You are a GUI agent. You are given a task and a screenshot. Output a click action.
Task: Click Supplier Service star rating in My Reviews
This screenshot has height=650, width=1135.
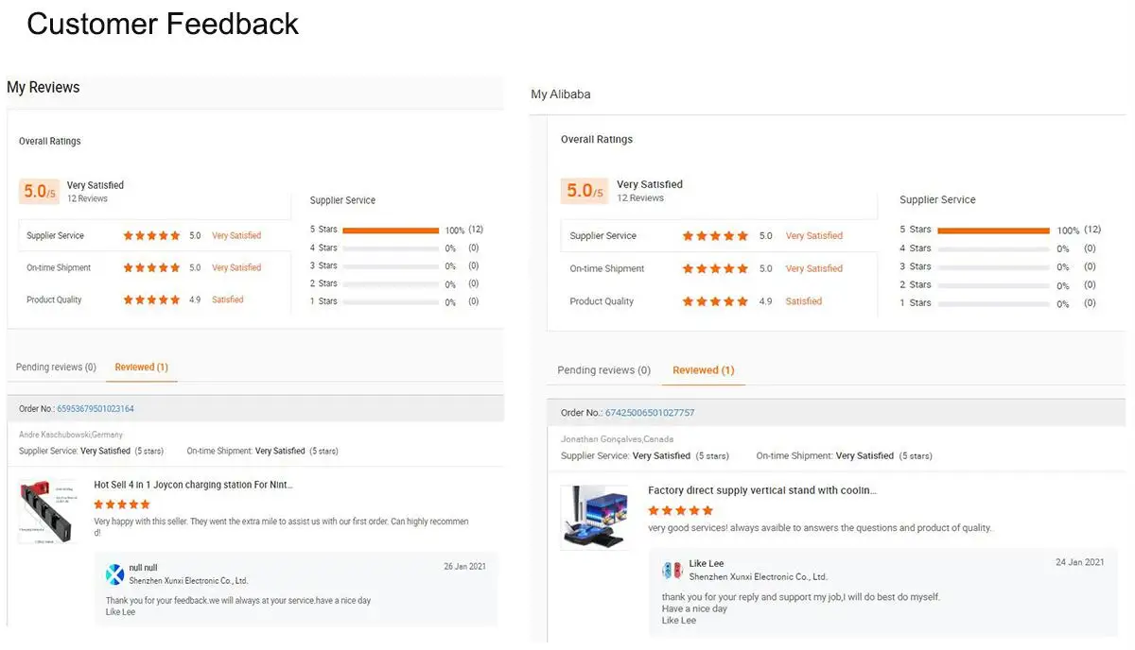[x=151, y=236]
